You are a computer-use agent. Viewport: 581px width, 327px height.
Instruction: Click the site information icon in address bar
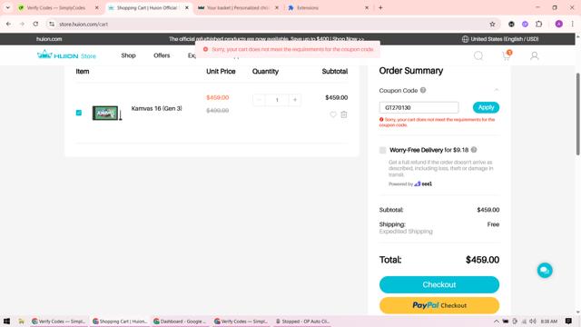click(52, 25)
